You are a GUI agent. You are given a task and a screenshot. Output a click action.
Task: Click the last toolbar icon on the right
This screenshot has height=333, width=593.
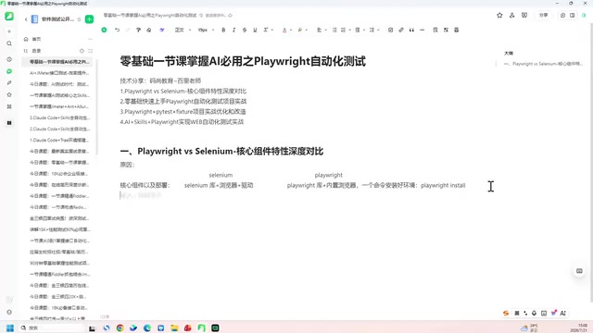tap(457, 30)
